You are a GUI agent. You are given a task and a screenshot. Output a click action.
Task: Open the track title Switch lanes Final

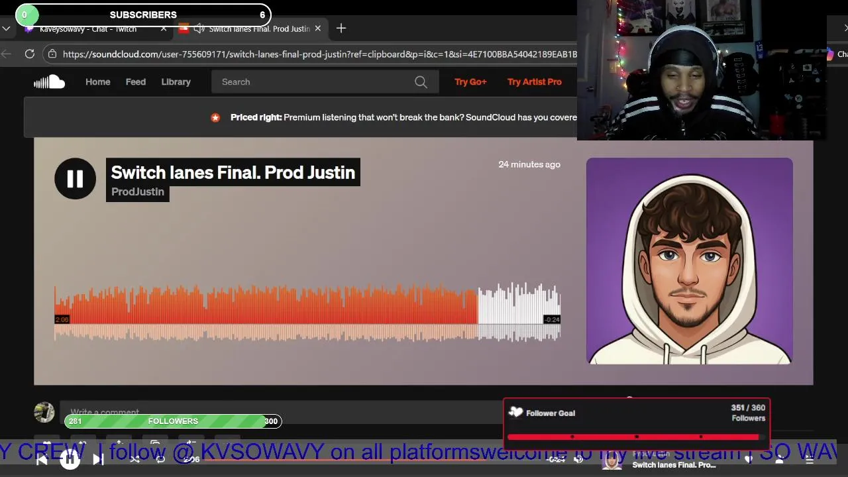point(233,172)
